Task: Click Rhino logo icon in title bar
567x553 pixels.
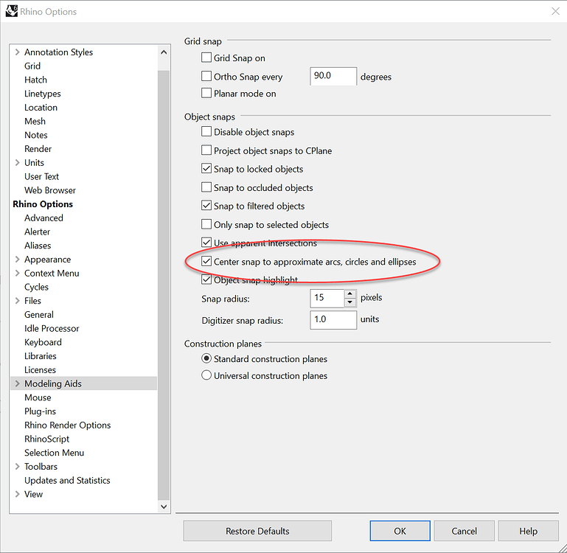Action: click(11, 11)
